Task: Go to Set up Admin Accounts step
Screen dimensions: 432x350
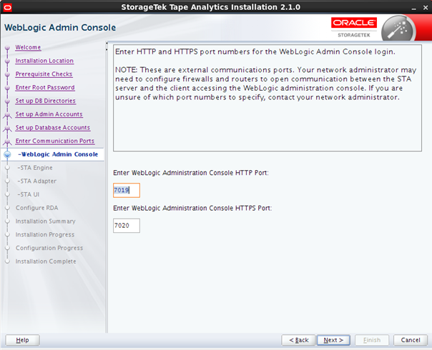Action: click(x=49, y=114)
